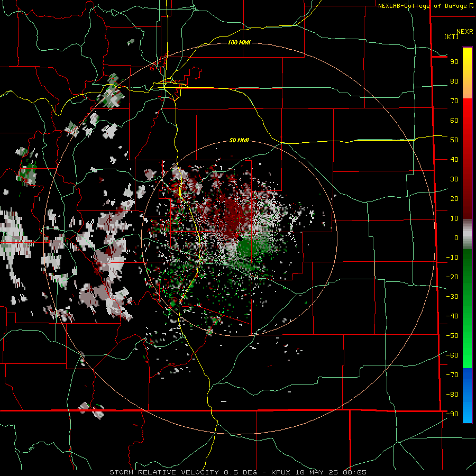Click the -20 value on velocity scale
Screen dimensions: 476x476
(452, 277)
